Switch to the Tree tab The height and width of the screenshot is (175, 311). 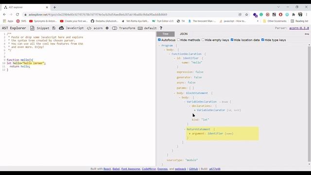pos(165,34)
